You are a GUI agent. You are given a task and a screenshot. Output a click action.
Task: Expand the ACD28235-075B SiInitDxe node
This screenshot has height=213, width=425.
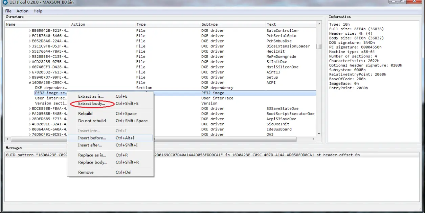(x=29, y=62)
